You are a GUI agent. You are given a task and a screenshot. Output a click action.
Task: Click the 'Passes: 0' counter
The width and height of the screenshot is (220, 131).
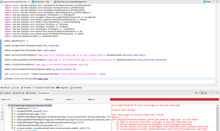27,100
